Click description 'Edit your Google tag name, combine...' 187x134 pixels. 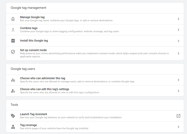pyautogui.click(x=66, y=20)
